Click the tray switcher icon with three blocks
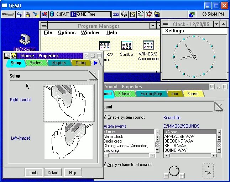The height and width of the screenshot is (182, 230). pos(116,14)
